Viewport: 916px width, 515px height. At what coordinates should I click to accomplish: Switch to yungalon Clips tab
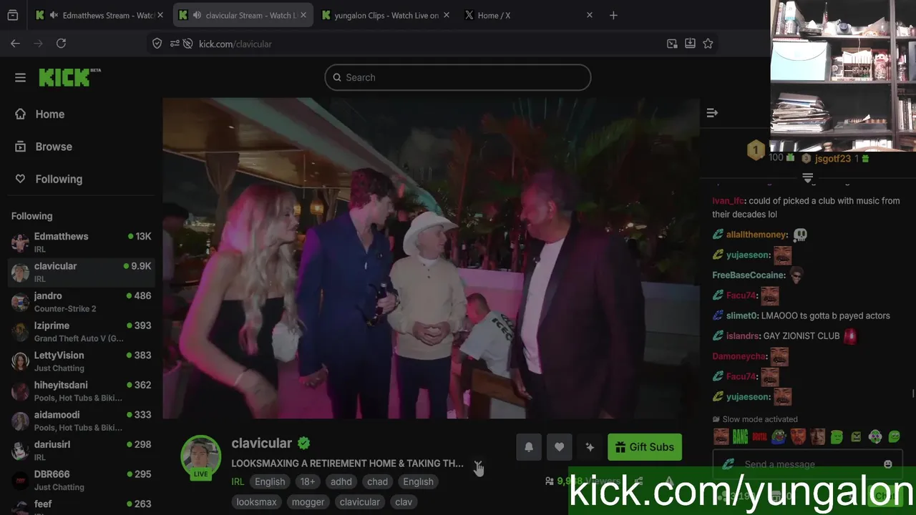pyautogui.click(x=386, y=15)
